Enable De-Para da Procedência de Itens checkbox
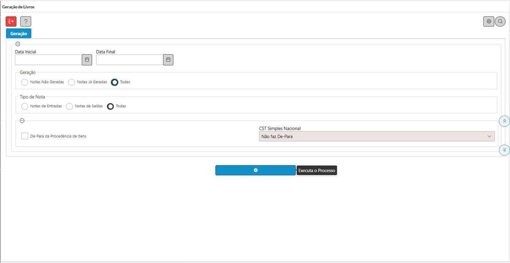This screenshot has width=510, height=263. pyautogui.click(x=24, y=136)
